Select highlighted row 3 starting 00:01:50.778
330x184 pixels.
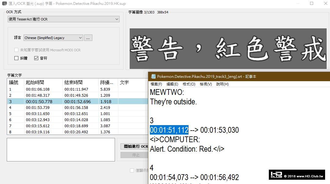pos(77,101)
